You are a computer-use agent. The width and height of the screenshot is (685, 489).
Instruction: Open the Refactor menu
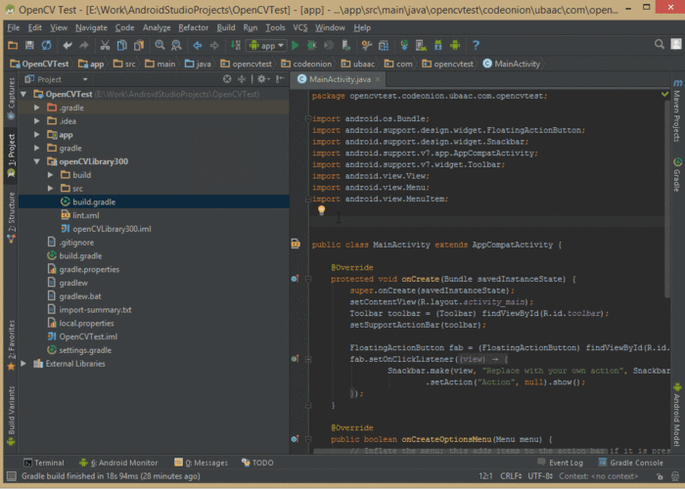pos(193,27)
